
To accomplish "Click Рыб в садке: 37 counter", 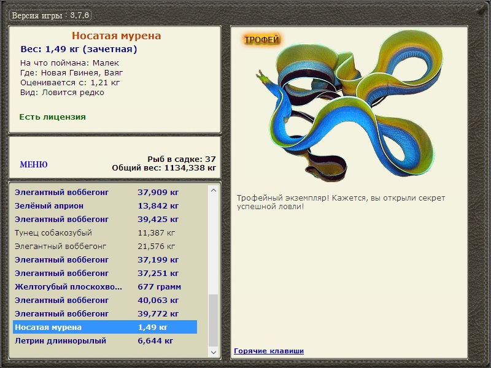I will pyautogui.click(x=182, y=159).
